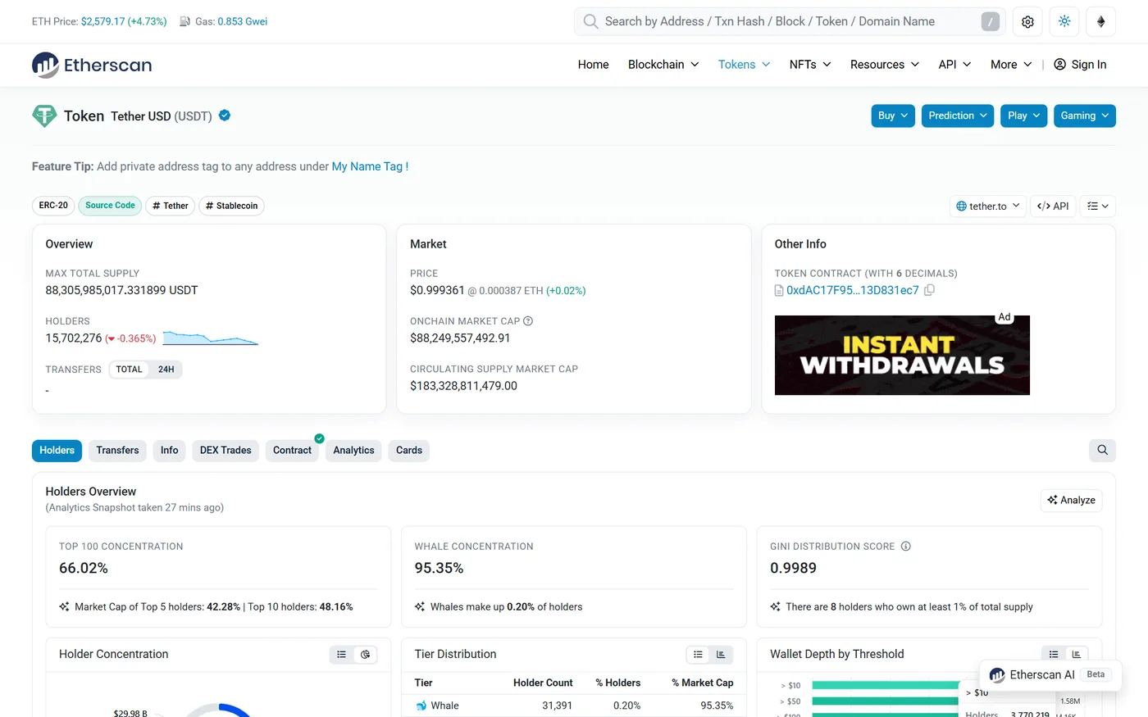Click the Ethereum diamond network icon
This screenshot has height=717, width=1148.
(x=1100, y=22)
